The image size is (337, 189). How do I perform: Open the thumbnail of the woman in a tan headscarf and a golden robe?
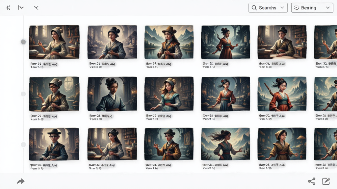tap(282, 144)
